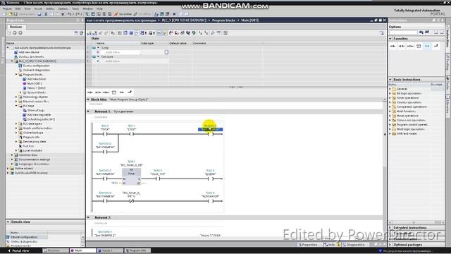Open the Options menu
Viewport: 451px width, 254px height.
tap(63, 8)
